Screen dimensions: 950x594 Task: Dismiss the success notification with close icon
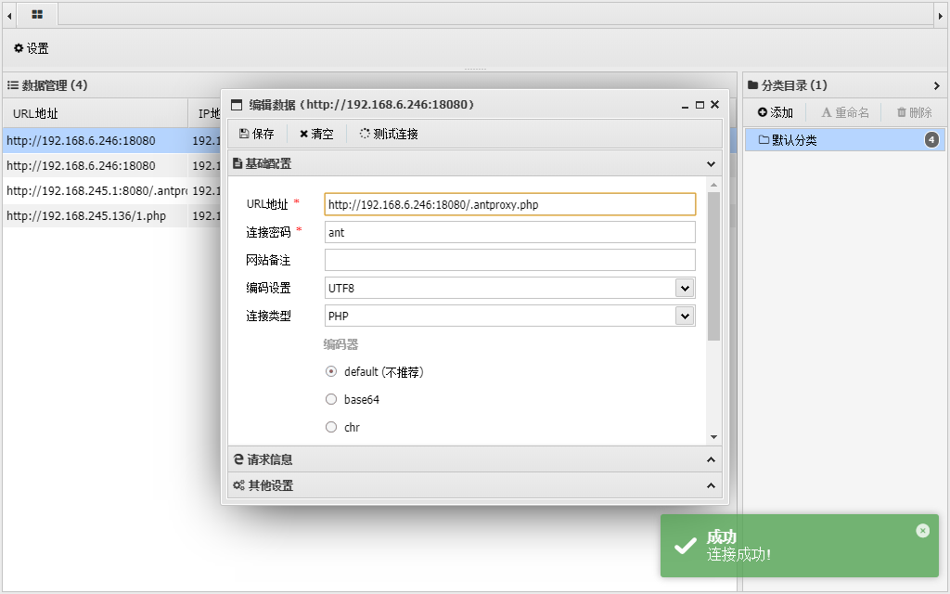(x=922, y=531)
